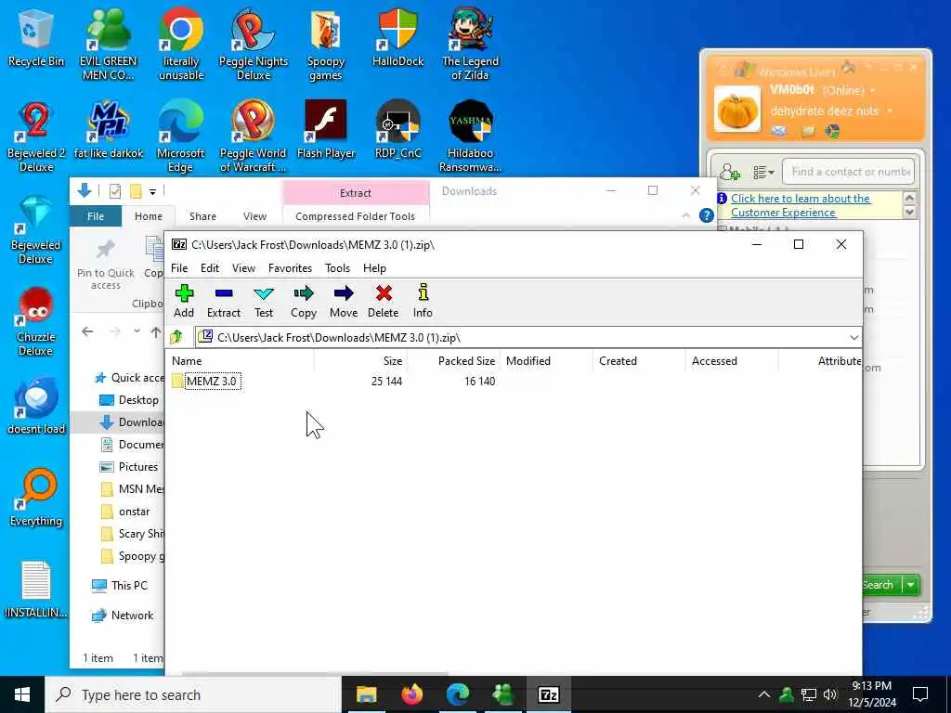Viewport: 951px width, 713px height.
Task: Select Pictures in Explorer navigation pane
Action: tap(128, 467)
